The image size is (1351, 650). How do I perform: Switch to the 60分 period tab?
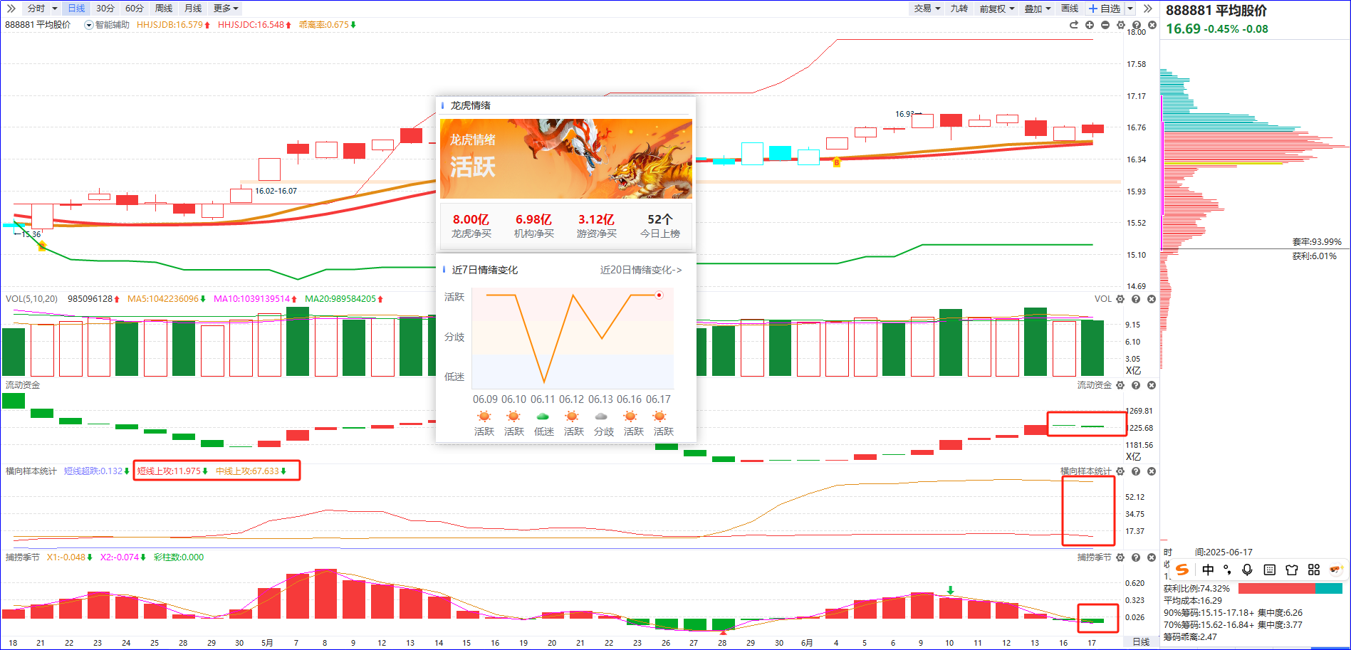pos(134,9)
